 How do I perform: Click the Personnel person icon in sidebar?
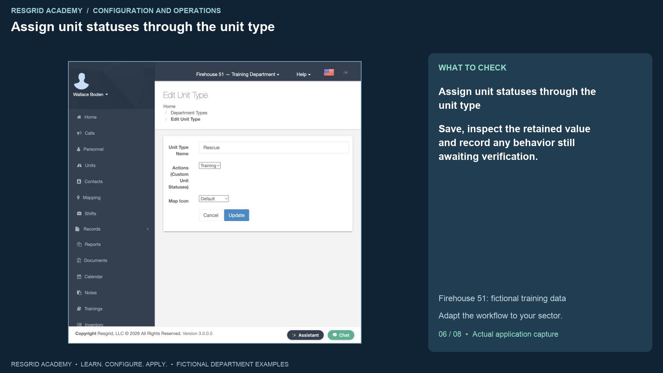click(78, 149)
